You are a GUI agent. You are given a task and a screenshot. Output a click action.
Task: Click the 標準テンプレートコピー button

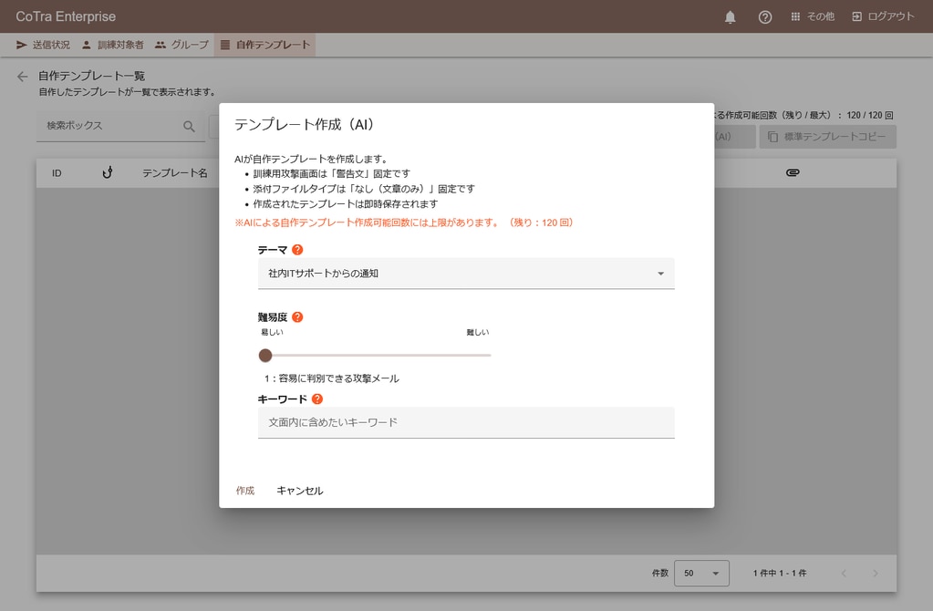coord(828,137)
